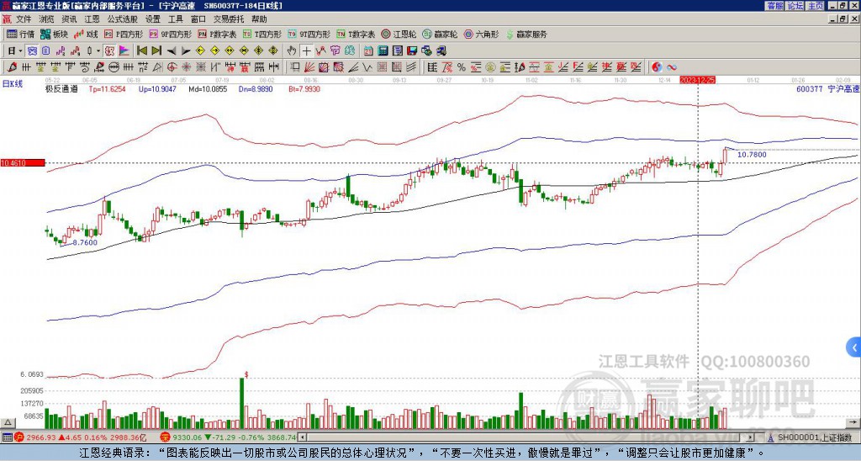Jump to first bar with skip-start arrow

[x=141, y=50]
